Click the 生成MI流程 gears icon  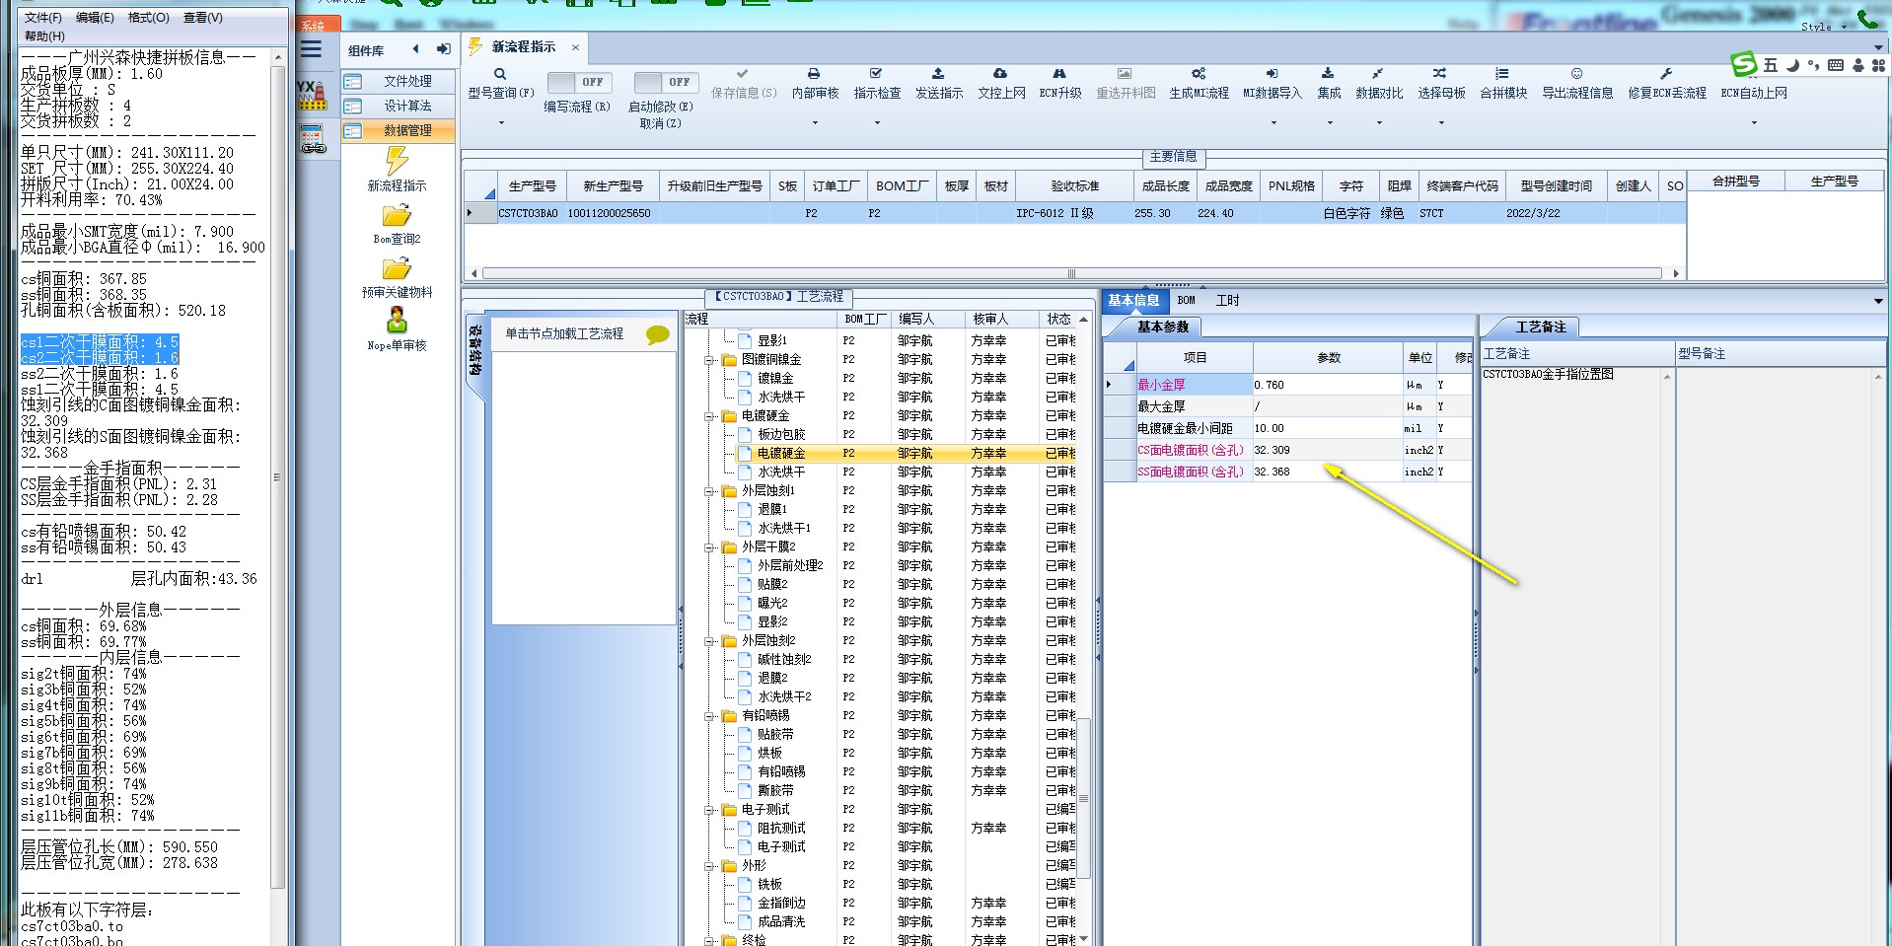pos(1199,74)
